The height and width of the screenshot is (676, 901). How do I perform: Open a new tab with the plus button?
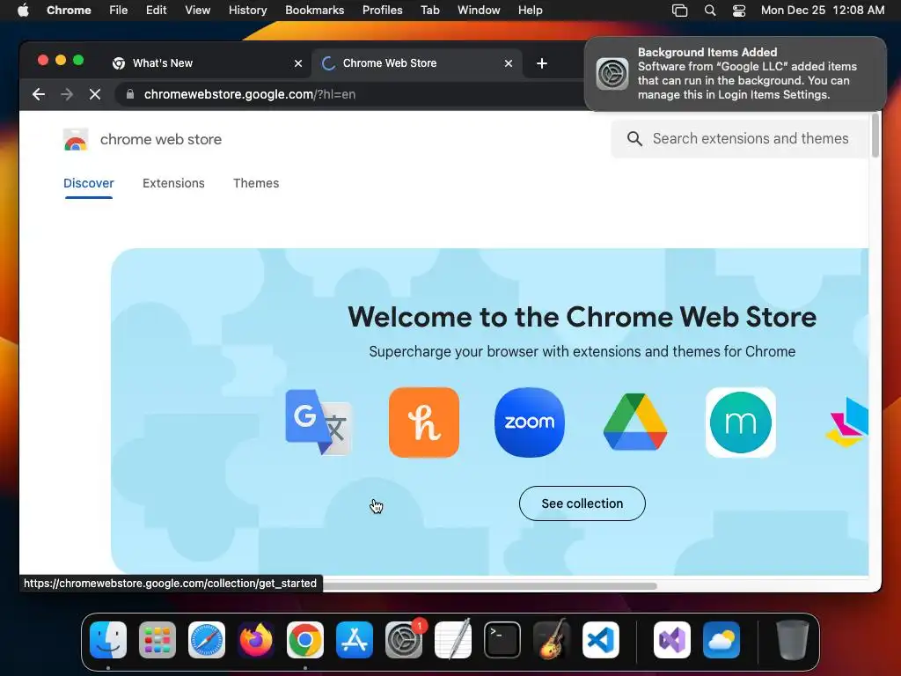[x=541, y=63]
